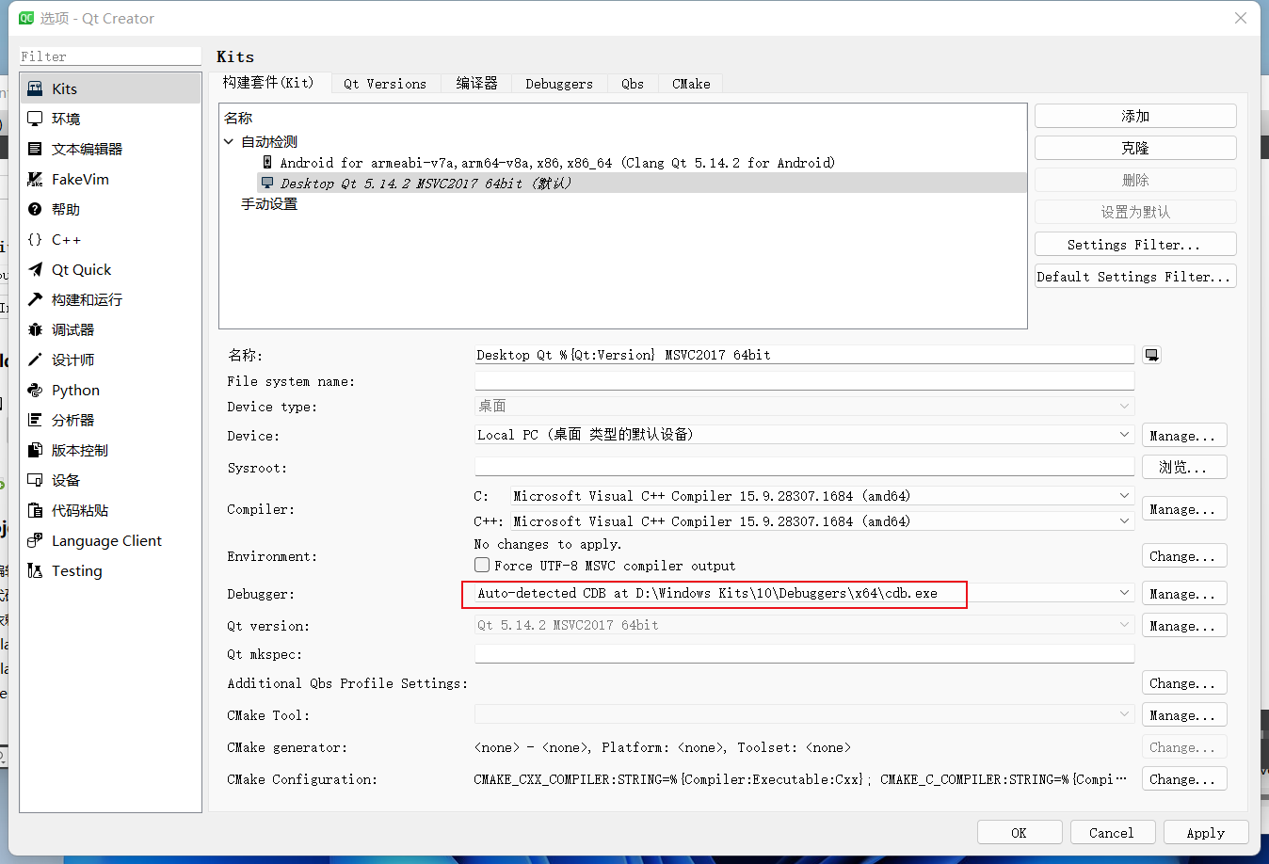Click the File system name field
Image resolution: width=1269 pixels, height=864 pixels.
click(804, 380)
